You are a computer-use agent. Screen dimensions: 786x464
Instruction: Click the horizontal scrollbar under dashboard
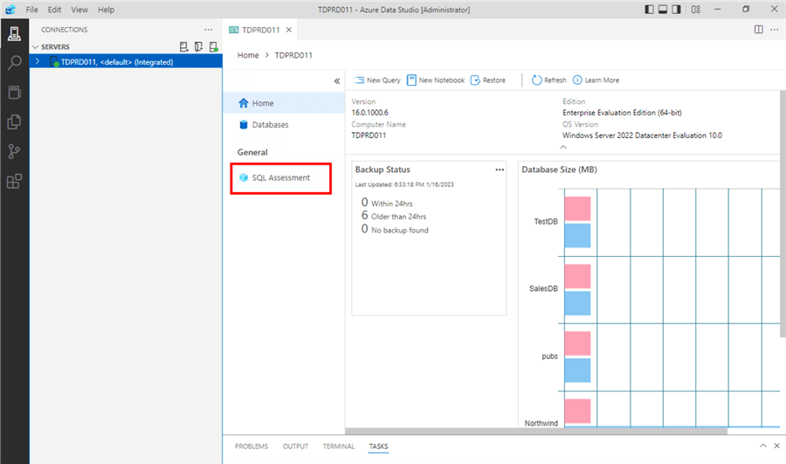tap(536, 431)
